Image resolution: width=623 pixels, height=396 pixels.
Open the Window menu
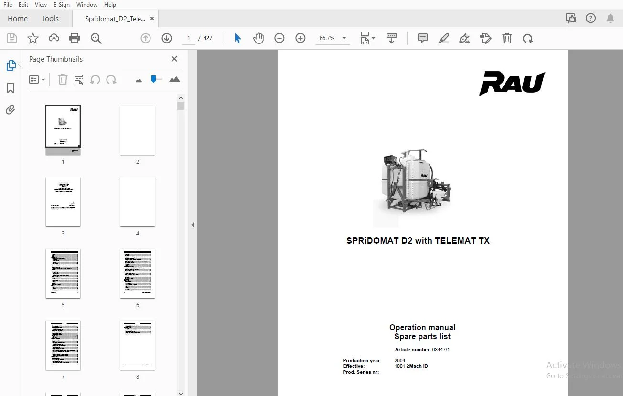(87, 5)
